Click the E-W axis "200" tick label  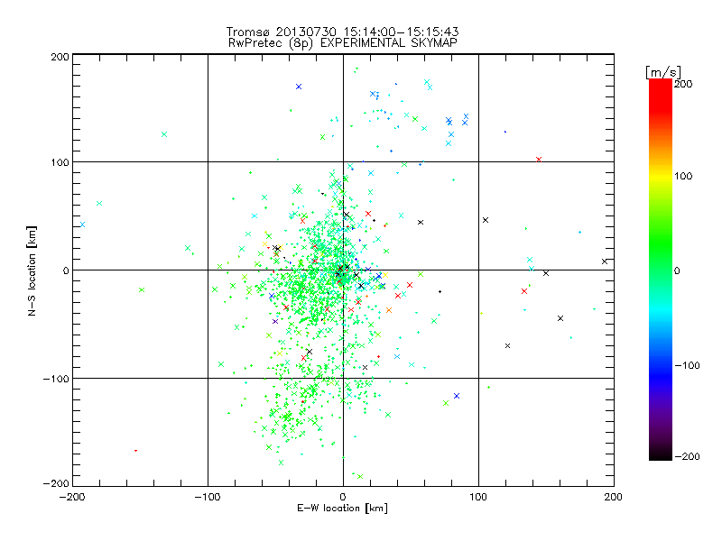click(614, 497)
